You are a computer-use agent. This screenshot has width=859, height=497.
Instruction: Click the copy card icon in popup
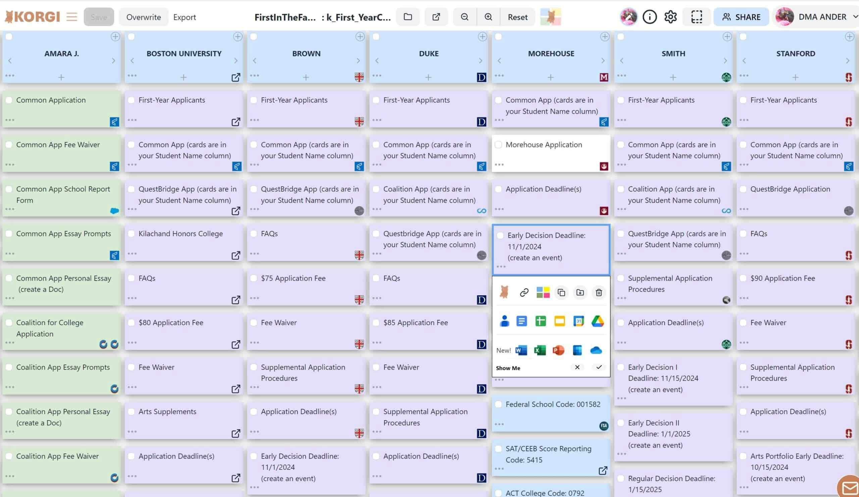(x=561, y=292)
